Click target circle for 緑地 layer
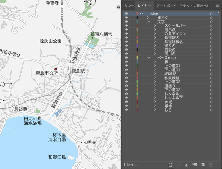Viewport: 222px width, 169px height. (211, 106)
